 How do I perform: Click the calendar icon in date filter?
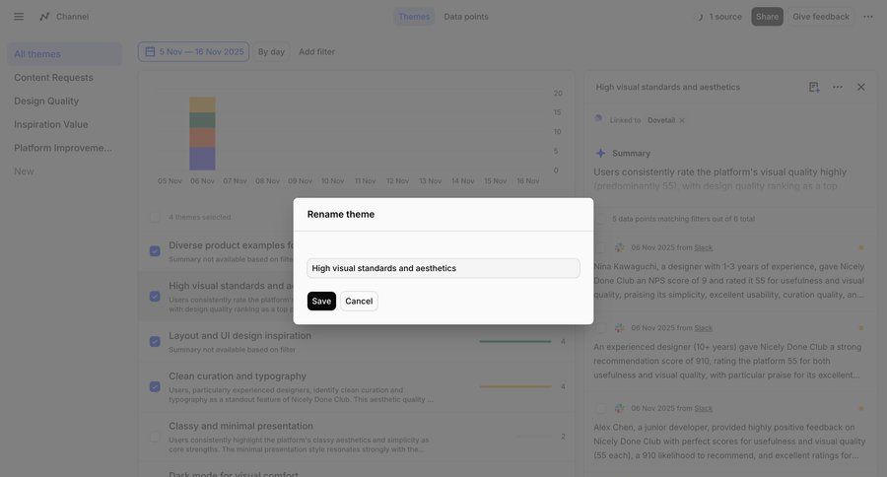tap(150, 51)
